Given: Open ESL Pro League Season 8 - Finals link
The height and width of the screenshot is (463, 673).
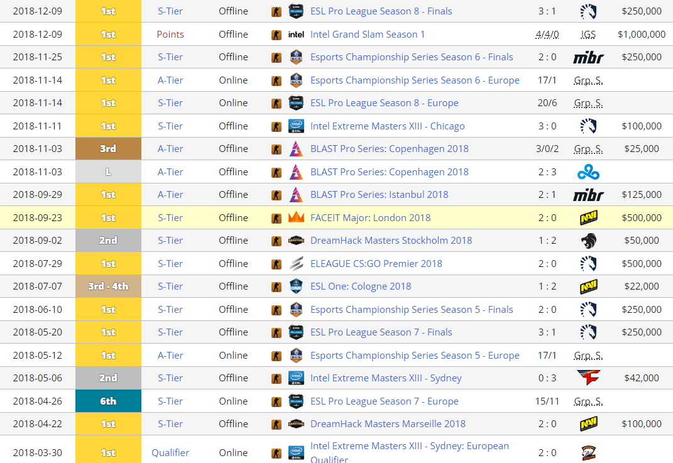Looking at the screenshot, I should 381,11.
